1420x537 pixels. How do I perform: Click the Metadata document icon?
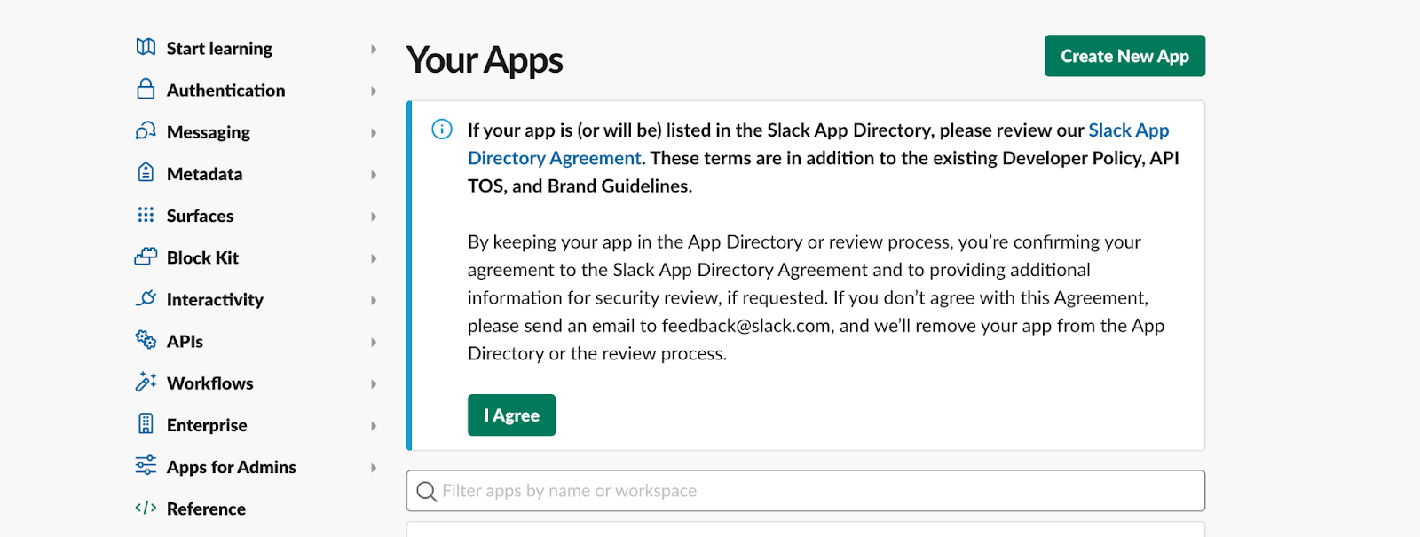(x=146, y=172)
